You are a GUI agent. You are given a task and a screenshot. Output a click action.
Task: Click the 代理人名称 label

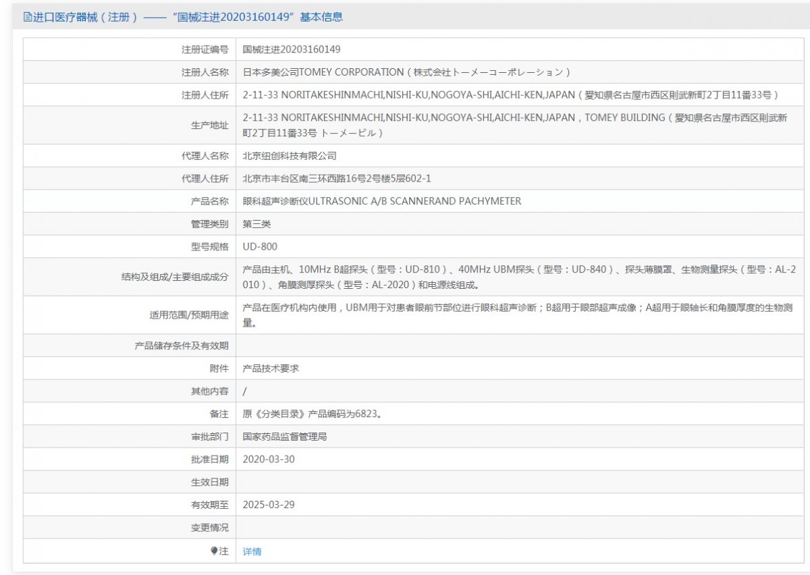tap(205, 156)
